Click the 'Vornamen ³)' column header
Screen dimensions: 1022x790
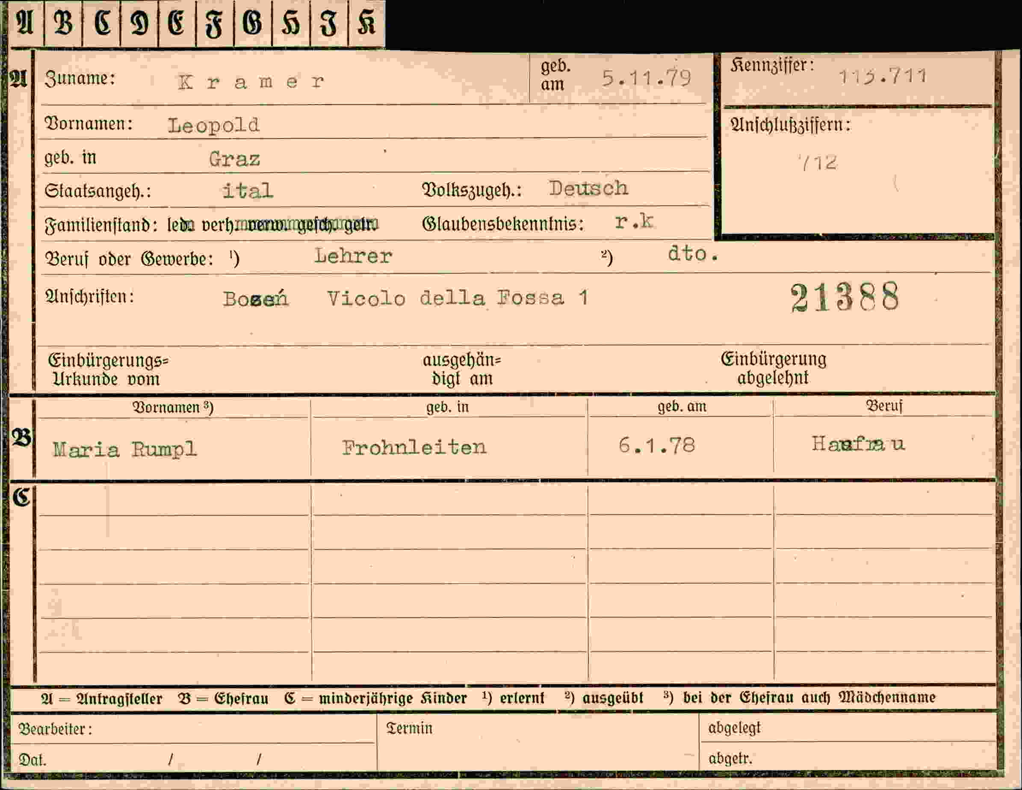[173, 407]
